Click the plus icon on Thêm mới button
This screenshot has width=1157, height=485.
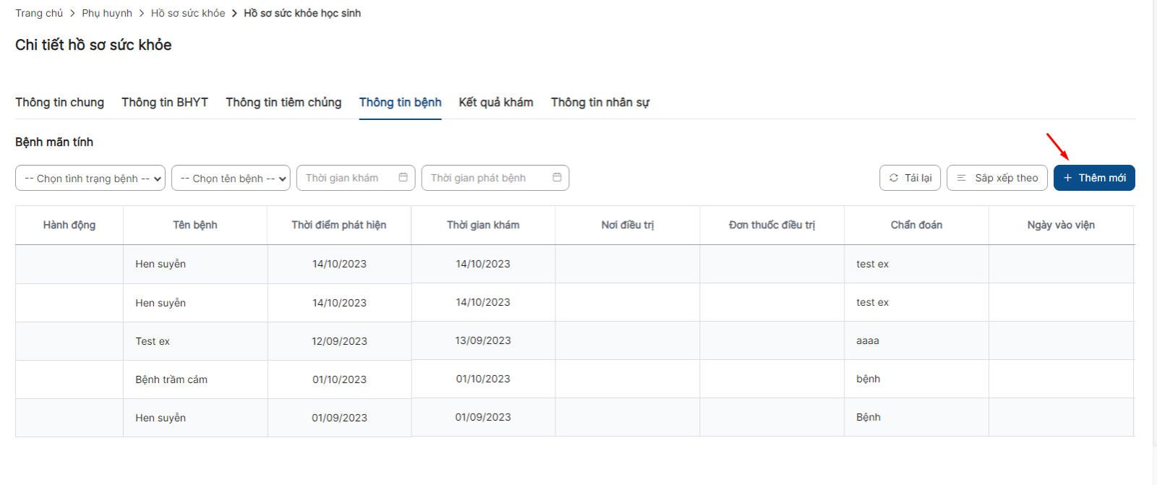[1067, 178]
